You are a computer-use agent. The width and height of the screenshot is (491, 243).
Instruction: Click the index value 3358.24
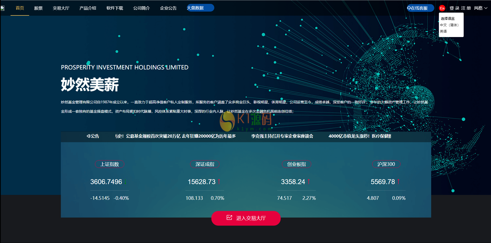pyautogui.click(x=293, y=182)
